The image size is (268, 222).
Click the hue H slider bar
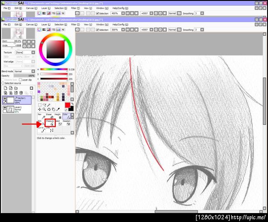click(54, 69)
